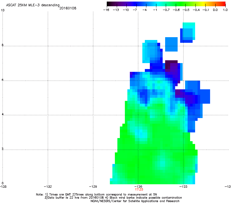
Task: Click the colorbar label -16
Action: tap(106, 10)
